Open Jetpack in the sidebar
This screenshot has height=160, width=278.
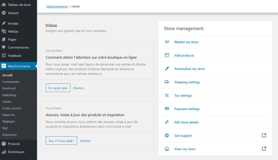[x=13, y=13]
